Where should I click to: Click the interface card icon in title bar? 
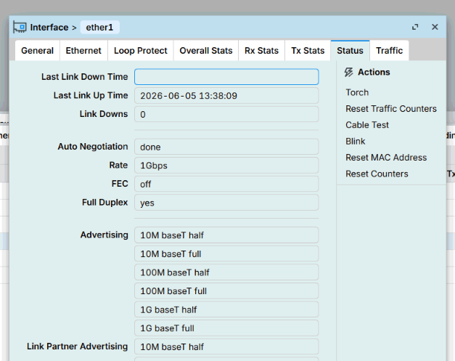[x=20, y=28]
